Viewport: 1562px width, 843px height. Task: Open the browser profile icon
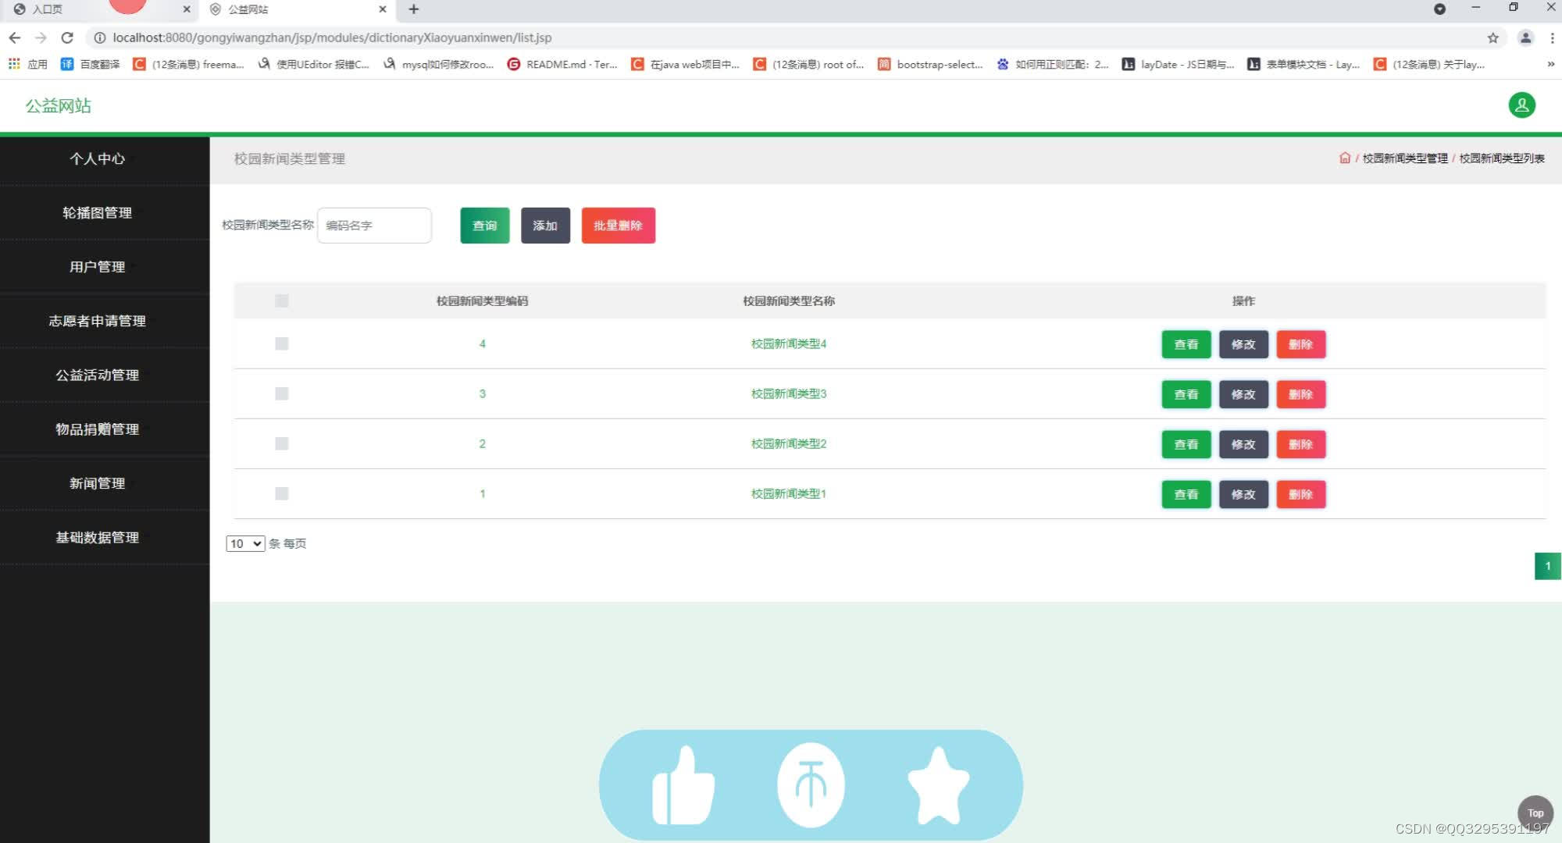click(x=1525, y=37)
